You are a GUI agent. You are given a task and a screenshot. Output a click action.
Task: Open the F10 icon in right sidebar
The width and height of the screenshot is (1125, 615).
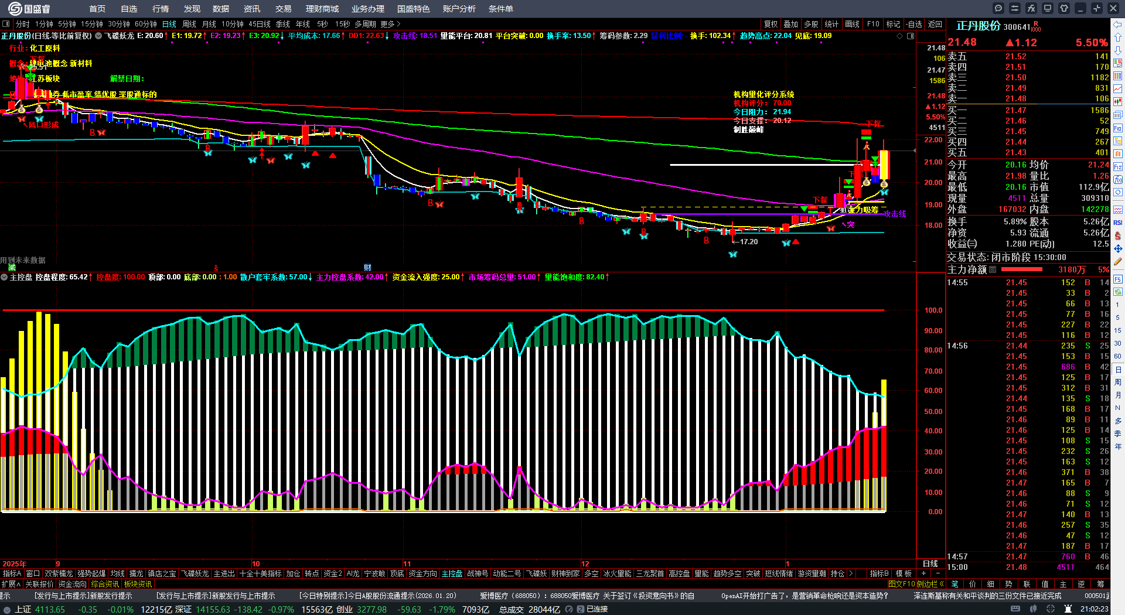pyautogui.click(x=1118, y=128)
